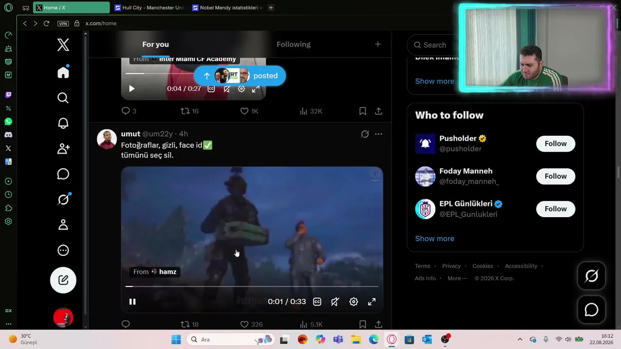Follow Foday Manneh
621x349 pixels.
tap(556, 176)
